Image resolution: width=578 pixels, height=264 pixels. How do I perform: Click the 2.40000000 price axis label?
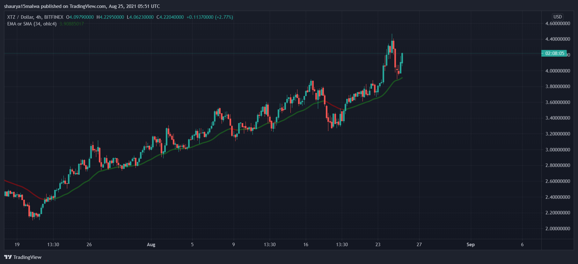558,197
